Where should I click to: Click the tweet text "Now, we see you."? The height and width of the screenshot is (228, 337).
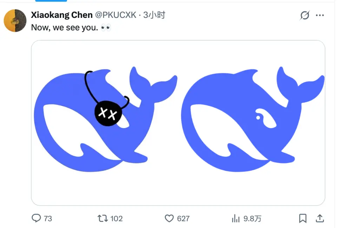(65, 27)
